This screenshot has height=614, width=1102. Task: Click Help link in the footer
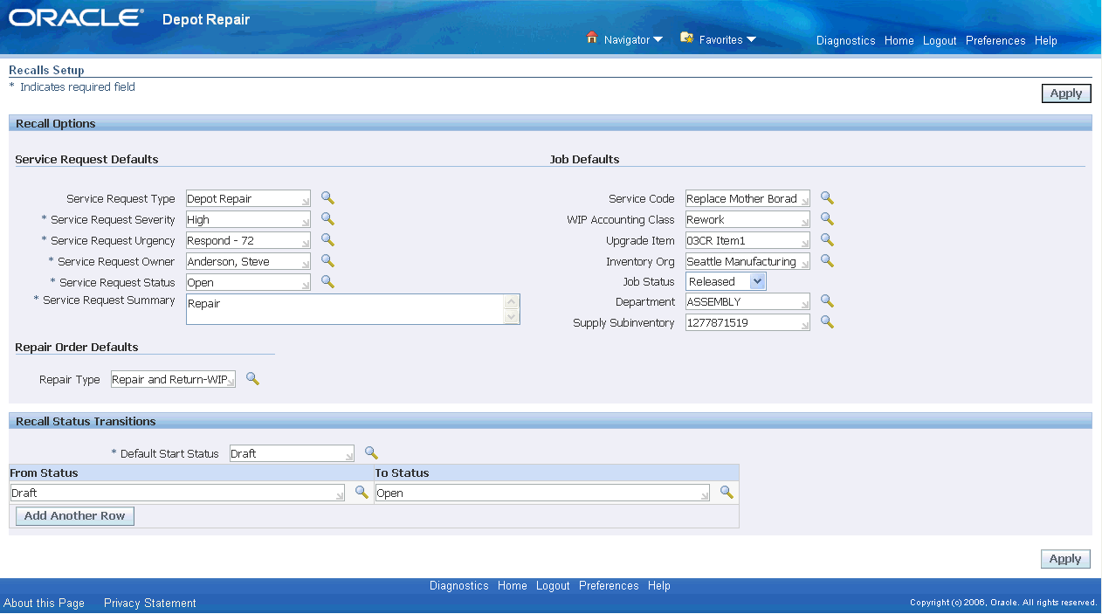coord(659,586)
